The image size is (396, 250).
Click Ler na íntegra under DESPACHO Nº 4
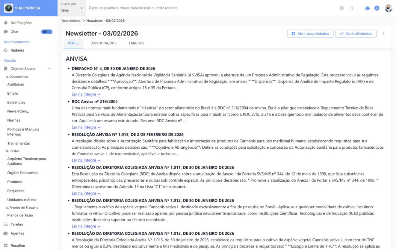[x=86, y=94]
